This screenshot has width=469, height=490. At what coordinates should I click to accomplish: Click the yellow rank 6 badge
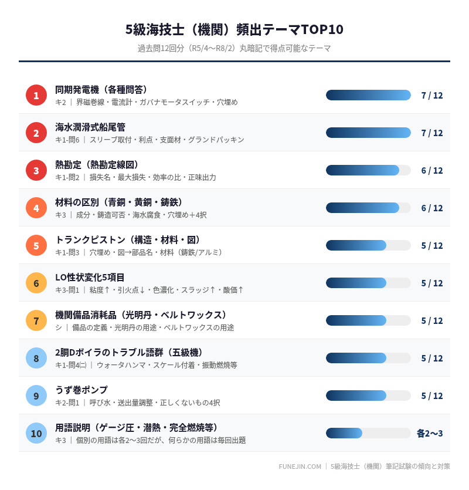(x=36, y=283)
